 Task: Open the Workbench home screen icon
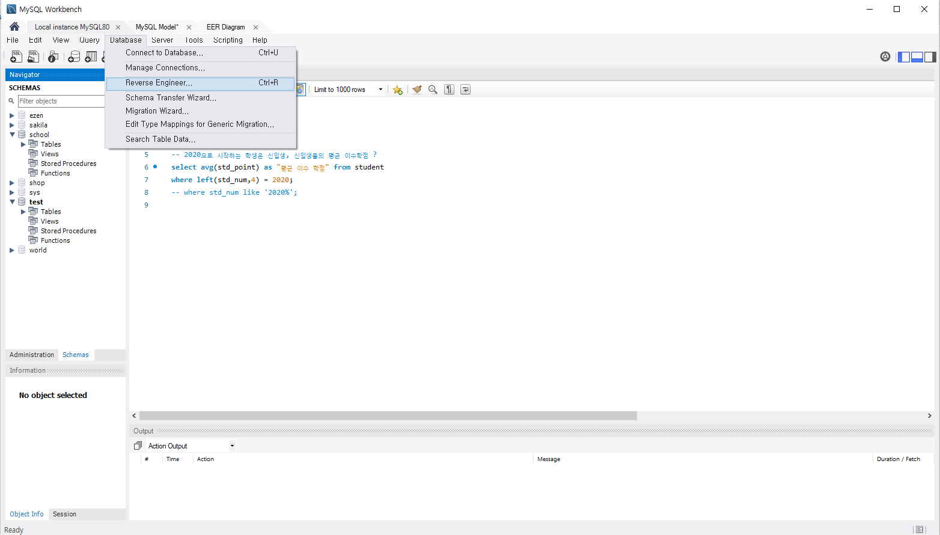[x=14, y=26]
